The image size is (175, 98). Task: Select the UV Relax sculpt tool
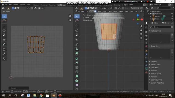click(x=4, y=54)
